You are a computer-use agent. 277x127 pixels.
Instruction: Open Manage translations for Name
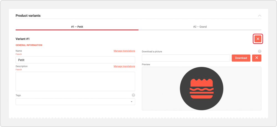[124, 51]
